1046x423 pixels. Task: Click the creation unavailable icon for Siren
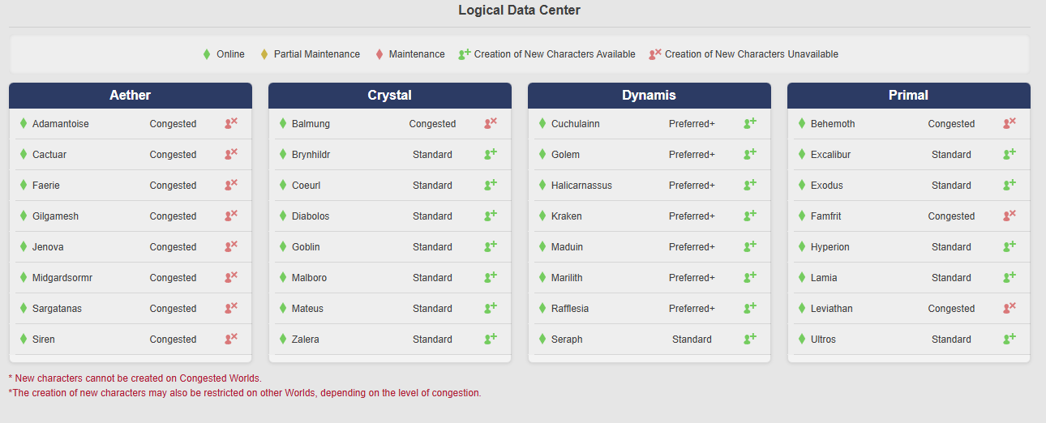(231, 339)
